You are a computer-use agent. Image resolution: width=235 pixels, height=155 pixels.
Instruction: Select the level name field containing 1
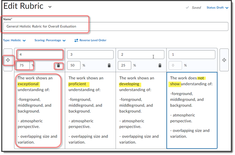[x=192, y=54]
